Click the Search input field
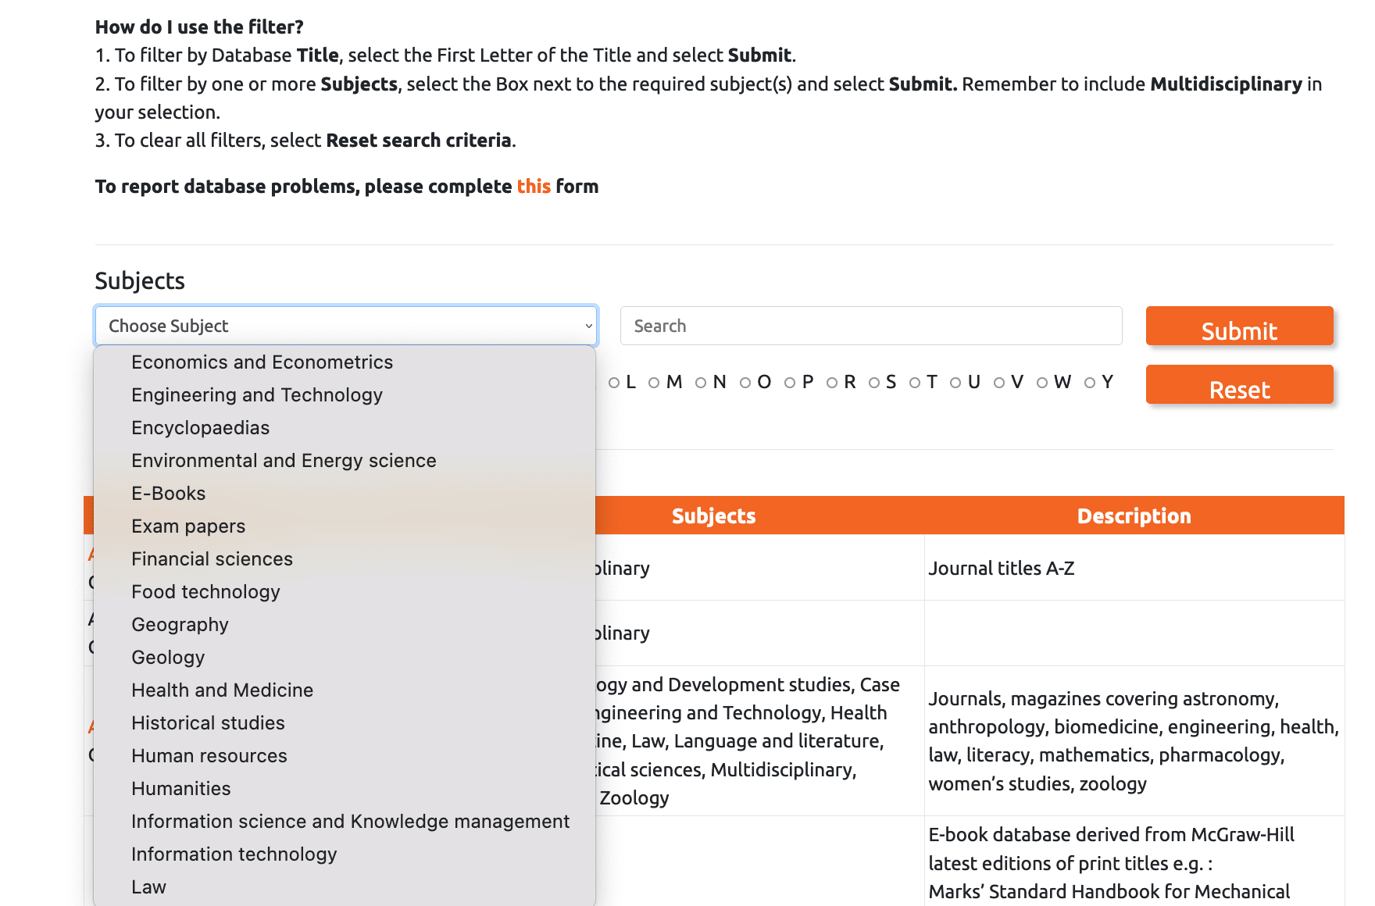Viewport: 1375px width, 906px height. pos(871,326)
